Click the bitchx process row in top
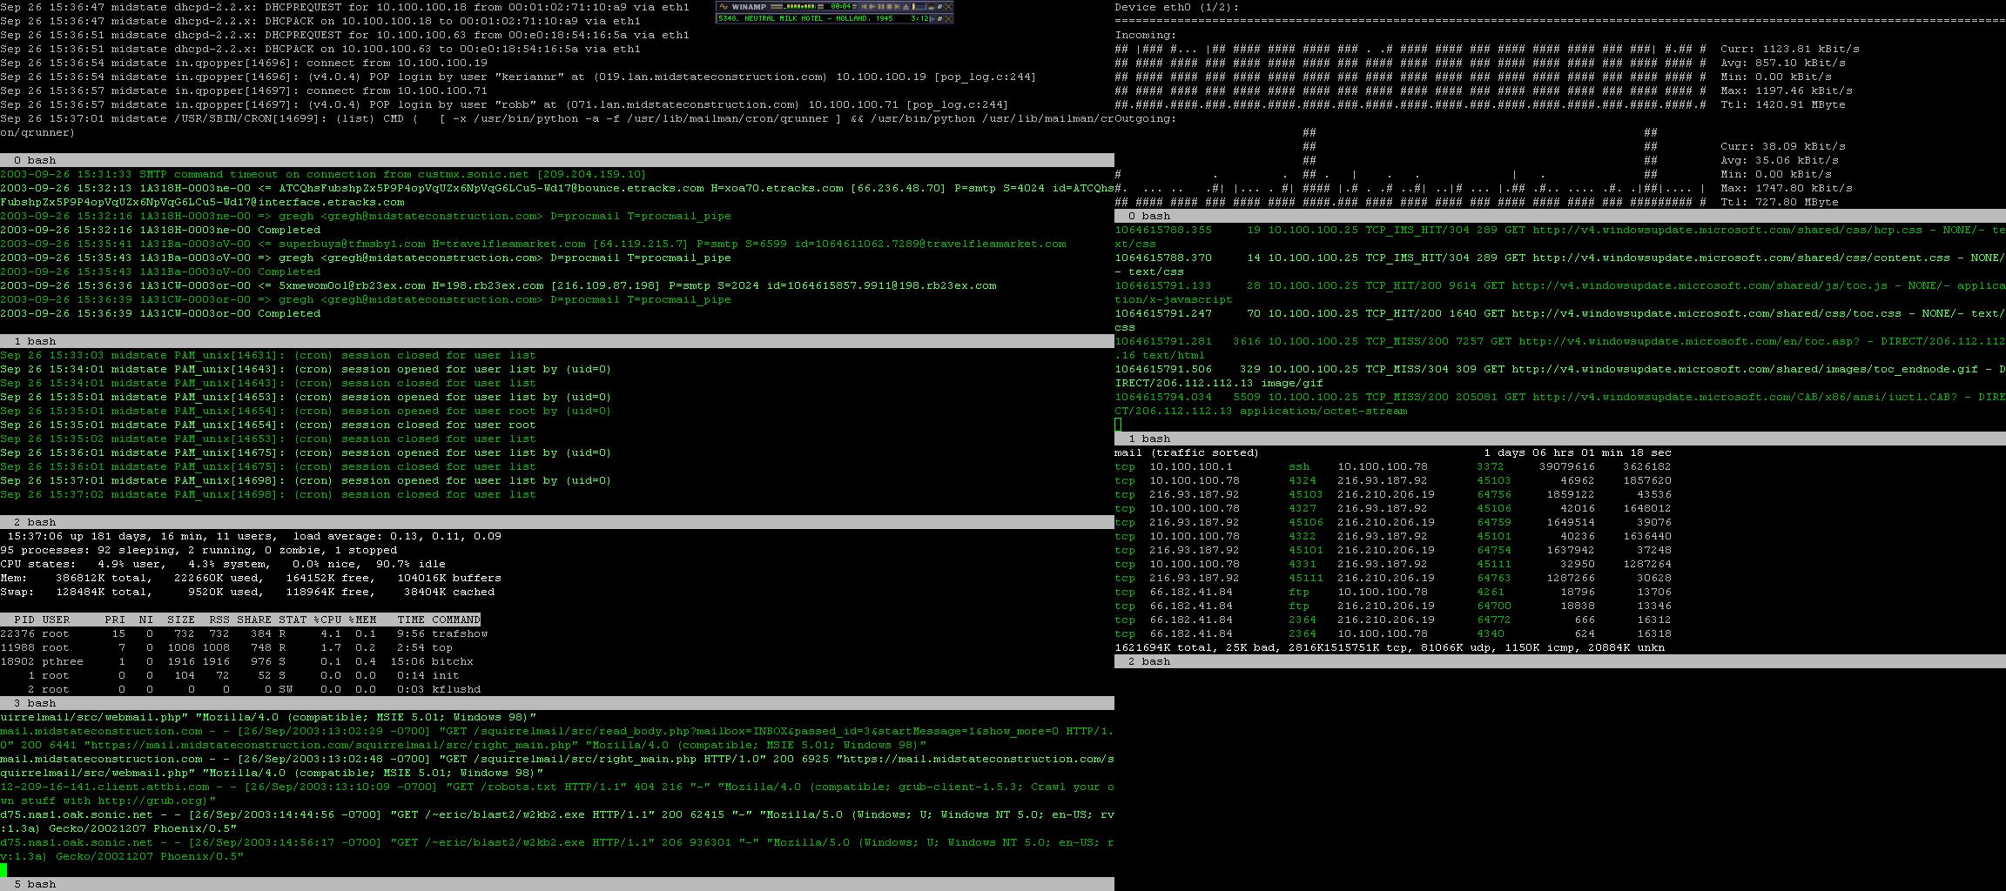Screen dimensions: 2006x891 tap(237, 661)
